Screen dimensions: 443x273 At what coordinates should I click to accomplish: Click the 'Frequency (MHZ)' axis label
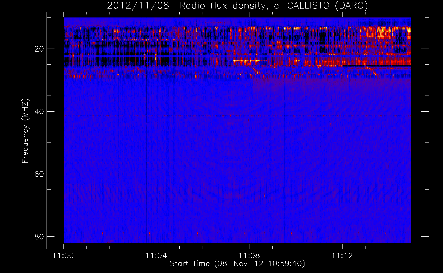coord(25,131)
